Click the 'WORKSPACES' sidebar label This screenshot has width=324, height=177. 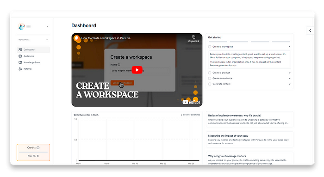24,40
